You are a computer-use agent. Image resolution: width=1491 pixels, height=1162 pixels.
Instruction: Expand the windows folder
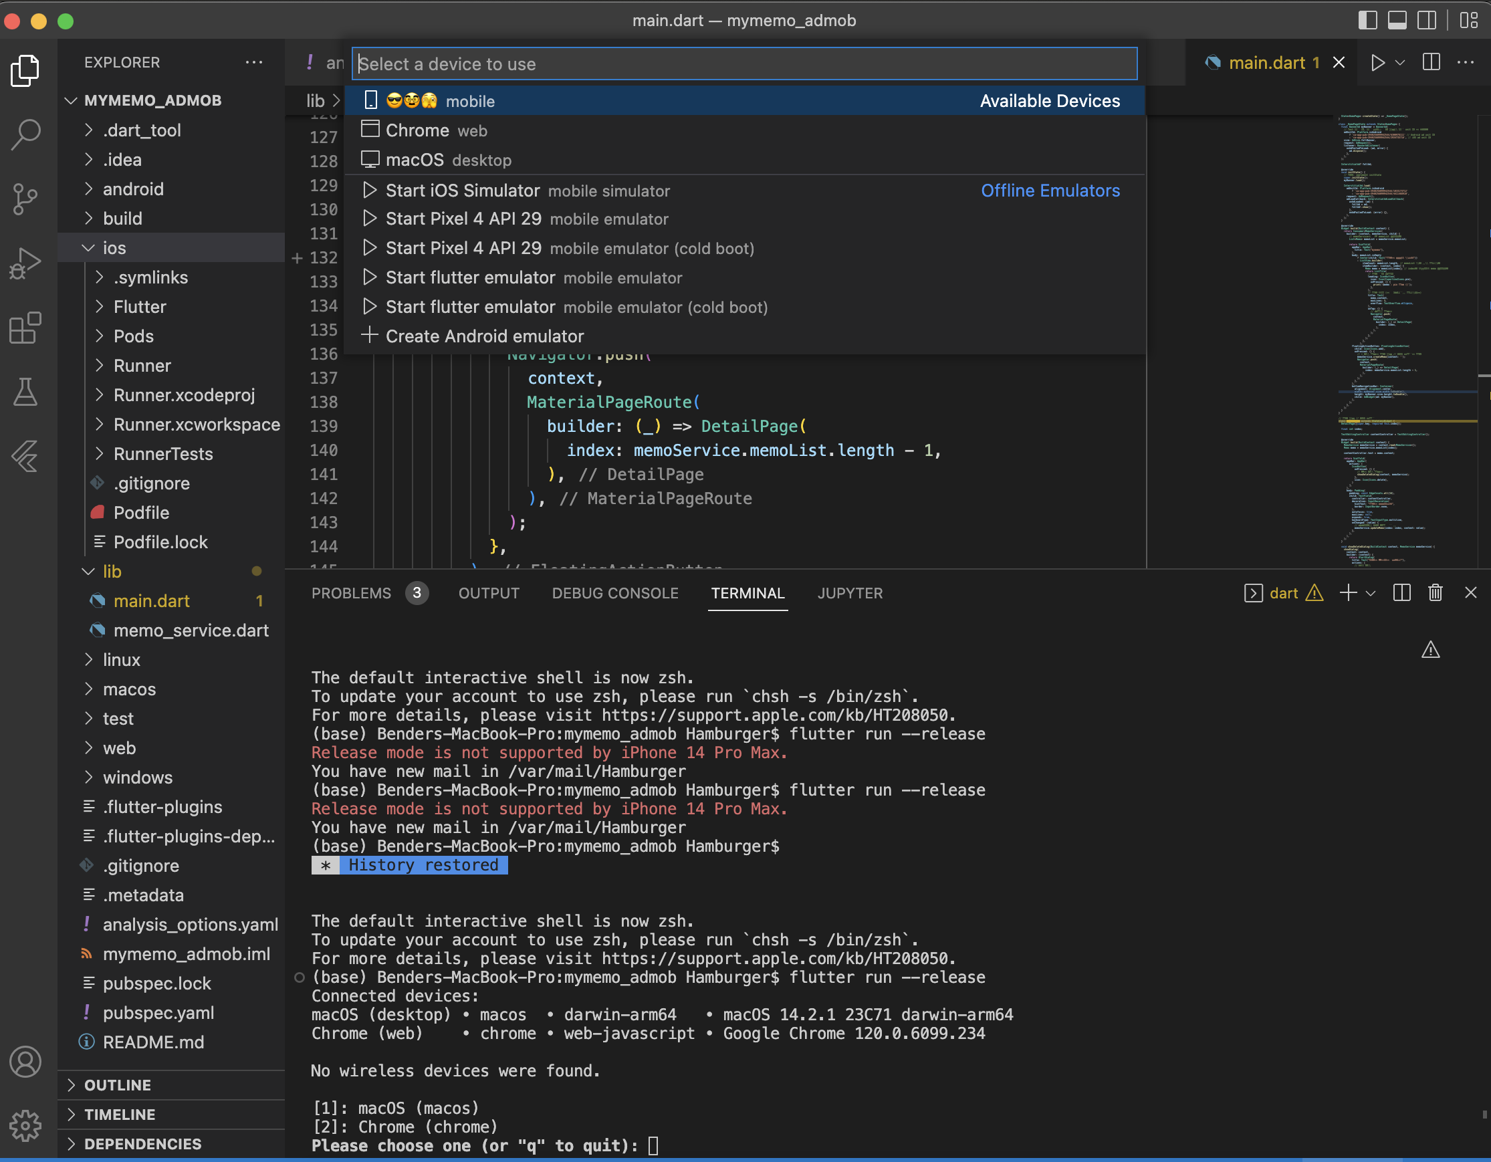pos(170,777)
